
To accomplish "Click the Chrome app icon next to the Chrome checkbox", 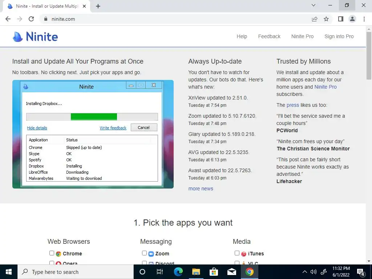I will [58, 254].
